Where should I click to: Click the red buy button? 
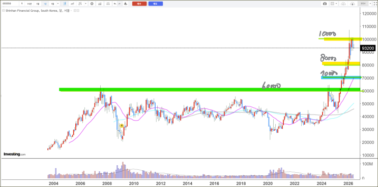139,4
